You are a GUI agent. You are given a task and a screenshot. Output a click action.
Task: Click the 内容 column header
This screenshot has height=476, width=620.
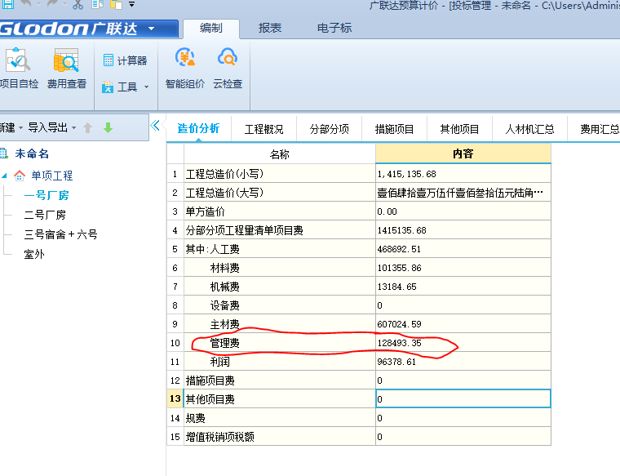click(463, 153)
